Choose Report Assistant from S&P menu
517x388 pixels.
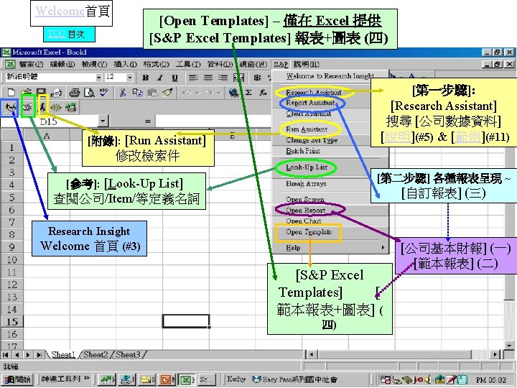coord(310,103)
